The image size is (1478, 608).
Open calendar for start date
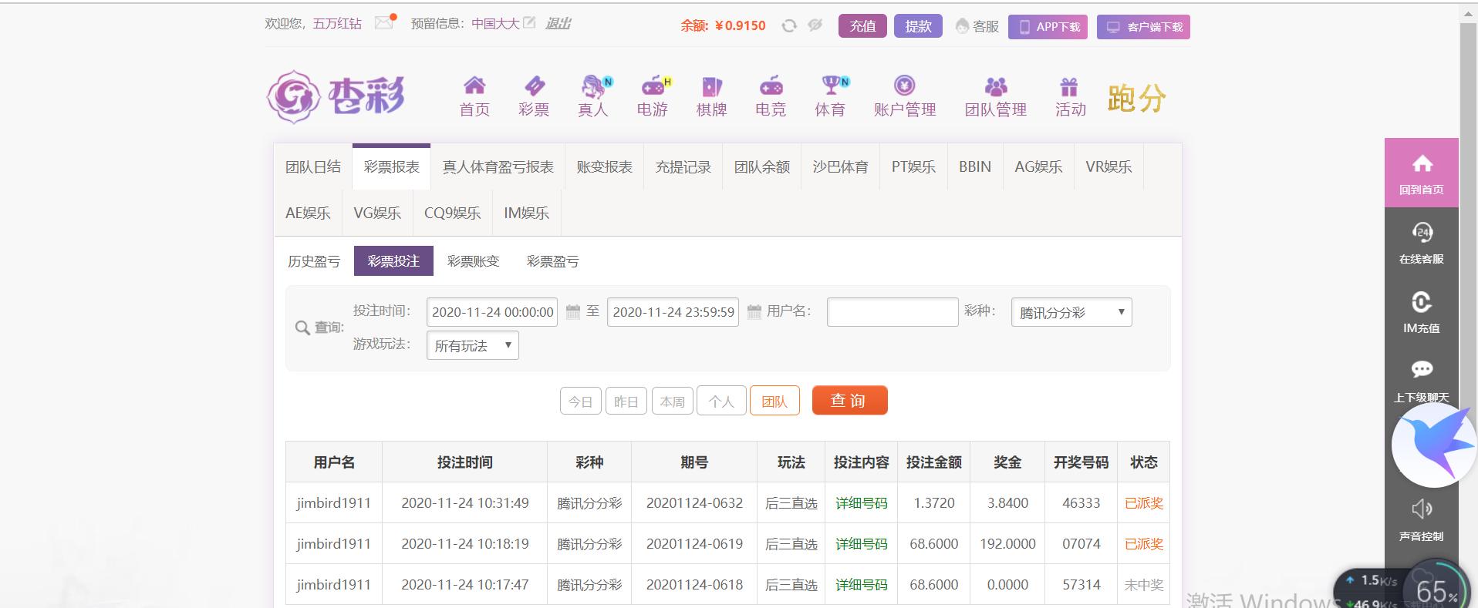pos(573,311)
